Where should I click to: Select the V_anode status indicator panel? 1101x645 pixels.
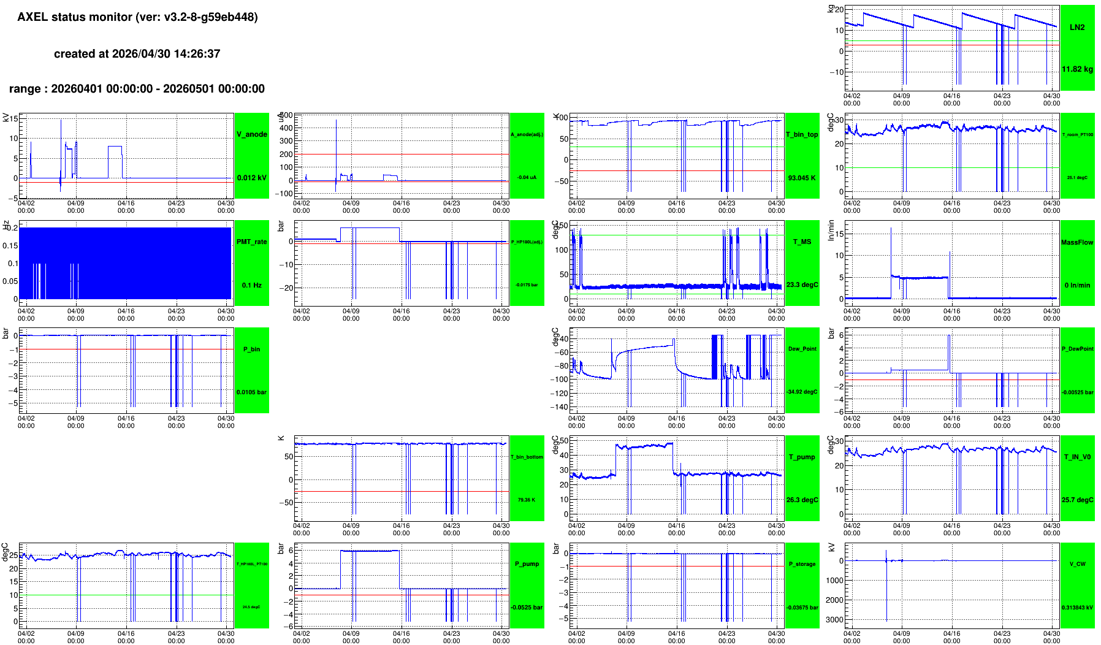click(251, 156)
